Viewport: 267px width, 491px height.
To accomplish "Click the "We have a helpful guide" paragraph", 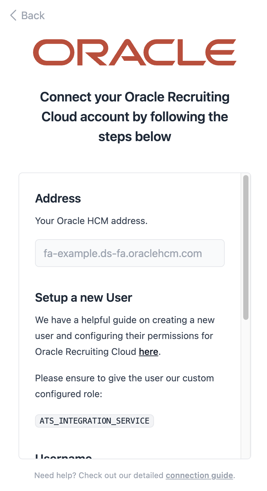I will tap(125, 320).
